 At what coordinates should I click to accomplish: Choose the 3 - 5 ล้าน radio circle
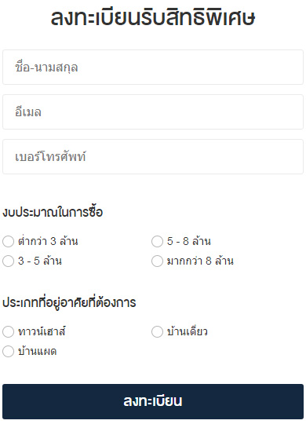8,261
